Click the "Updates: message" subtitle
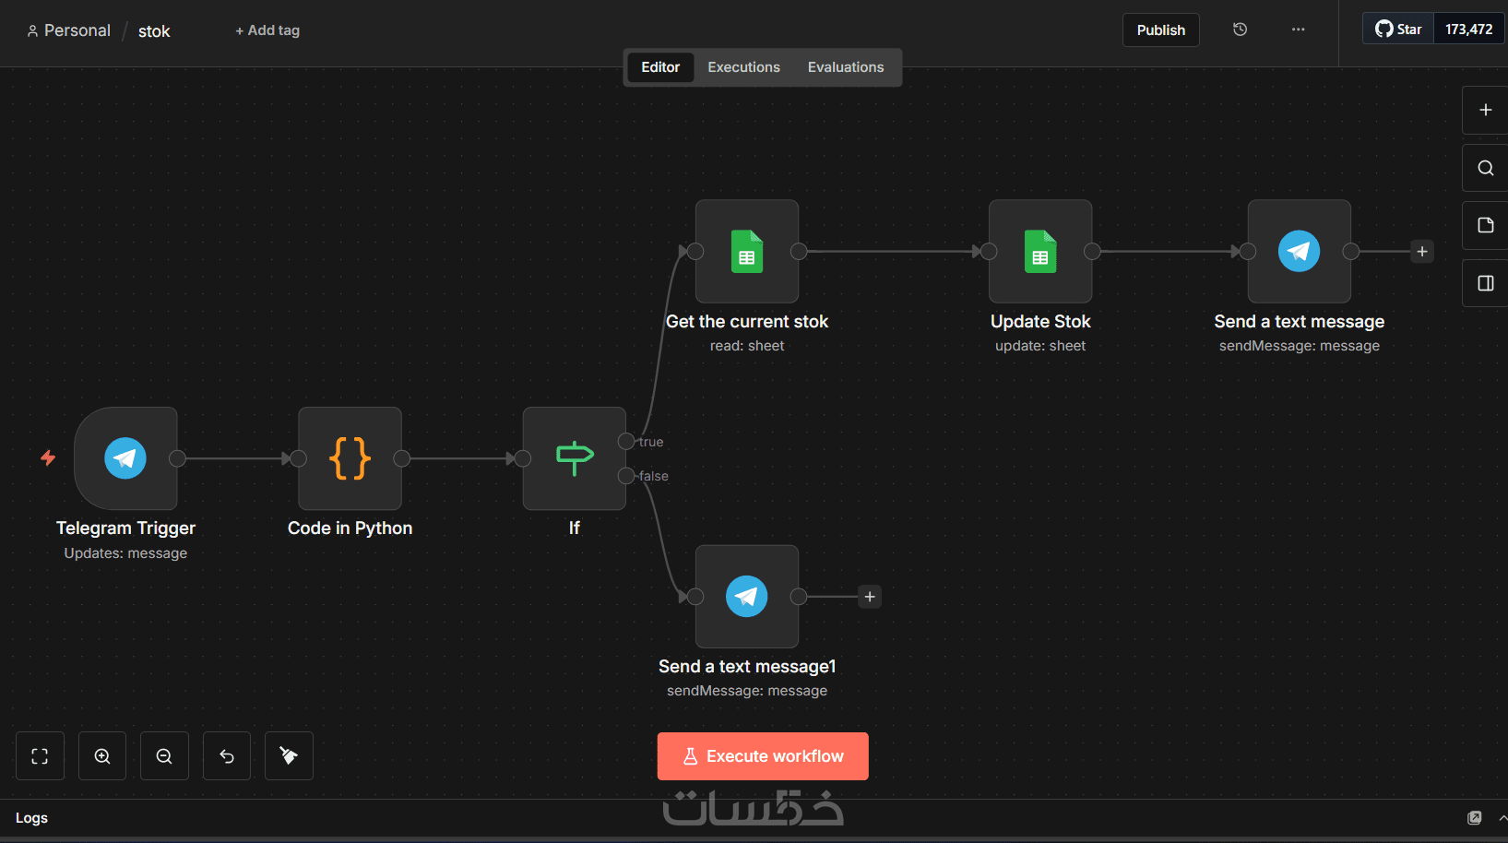The width and height of the screenshot is (1508, 843). tap(125, 553)
